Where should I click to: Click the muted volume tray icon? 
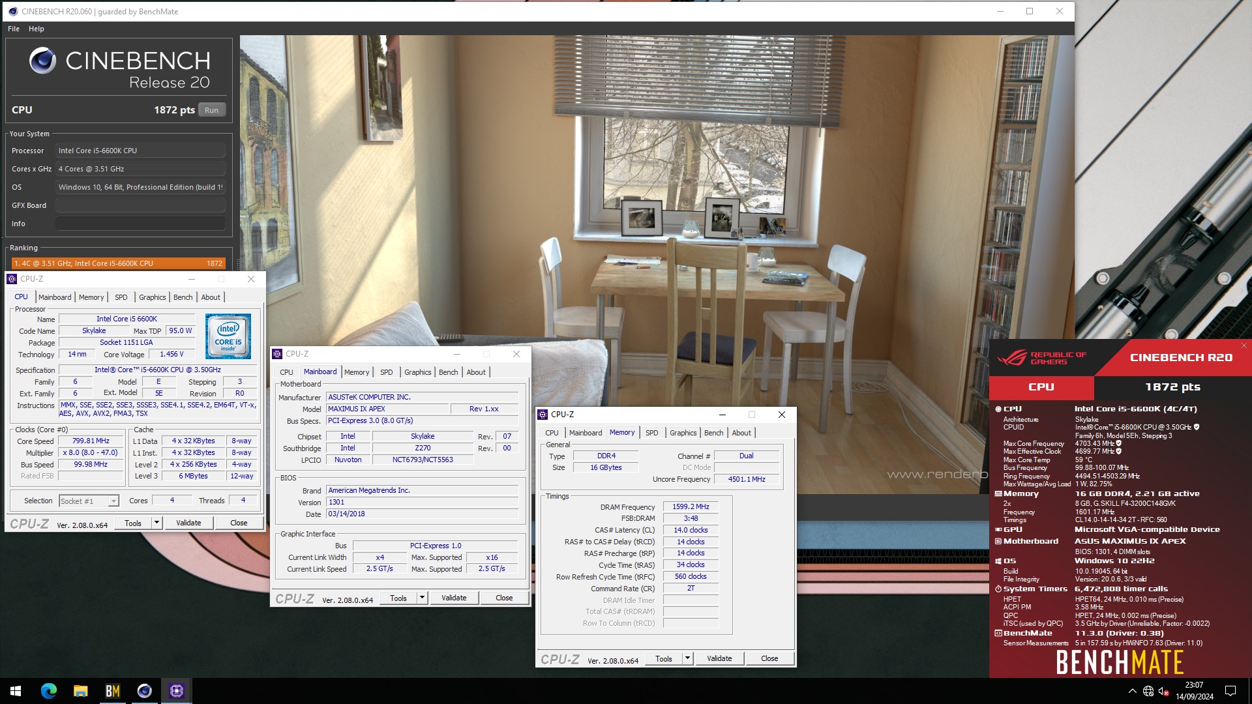click(1163, 691)
